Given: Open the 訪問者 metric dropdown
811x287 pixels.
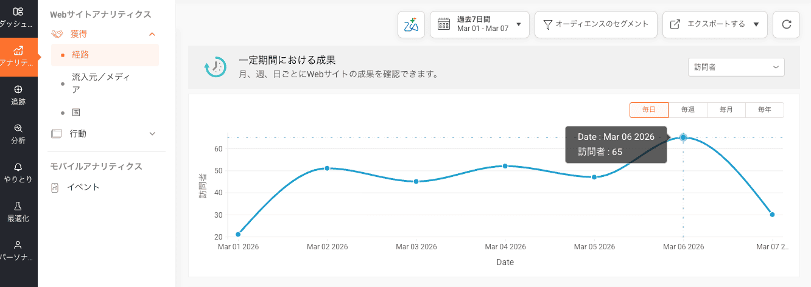Looking at the screenshot, I should tap(736, 67).
